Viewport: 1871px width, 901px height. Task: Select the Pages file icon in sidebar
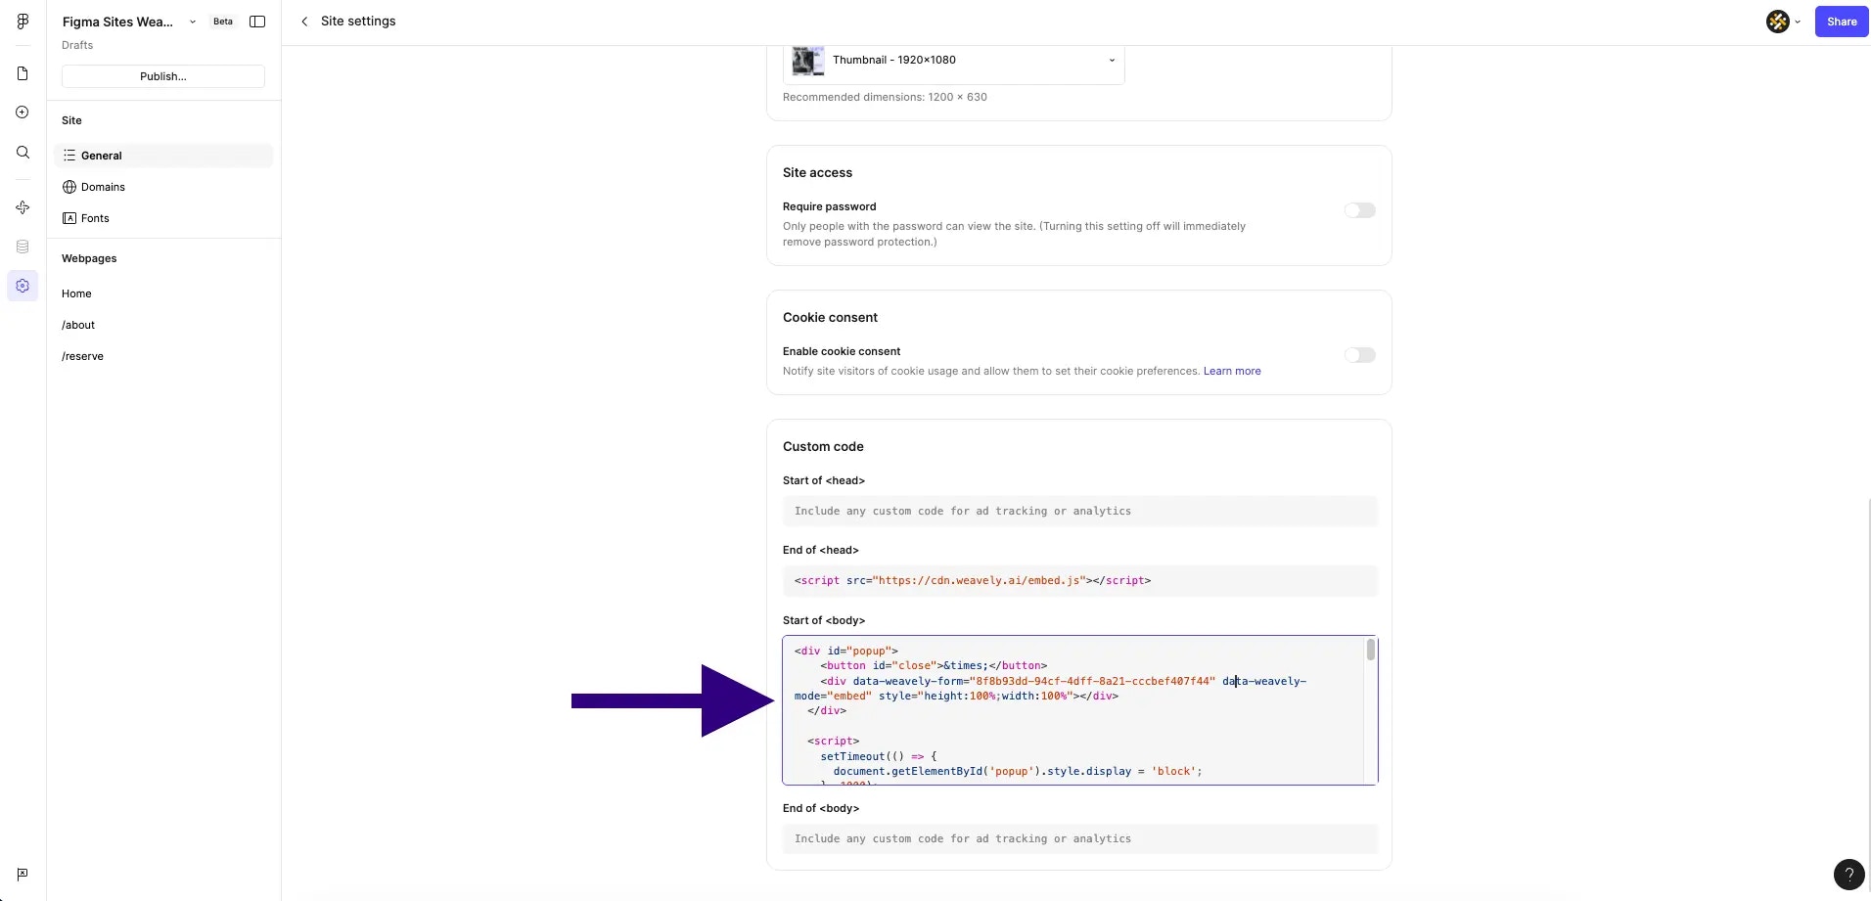point(23,72)
